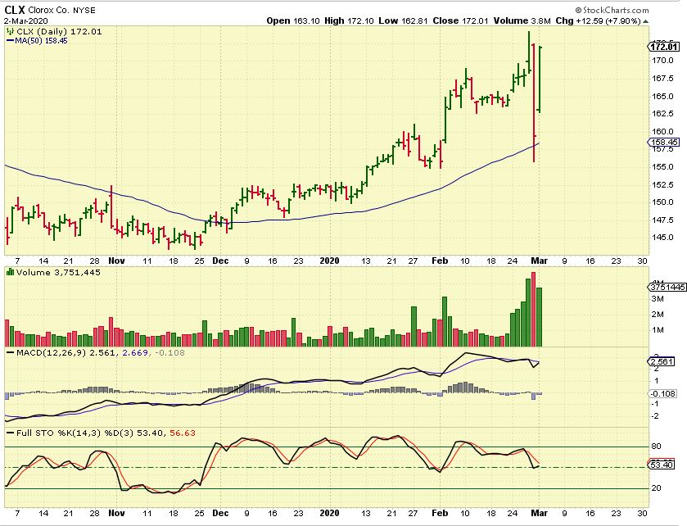Click the MA(50) 158.45 legend label
Viewport: 687px width, 526px height.
(41, 41)
